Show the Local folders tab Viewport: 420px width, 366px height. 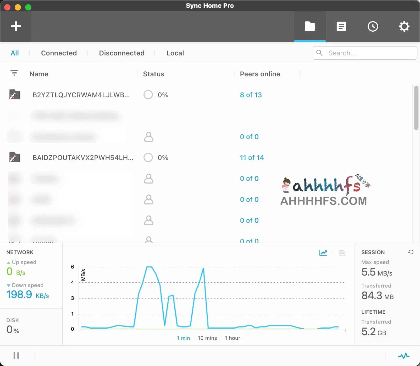coord(175,53)
